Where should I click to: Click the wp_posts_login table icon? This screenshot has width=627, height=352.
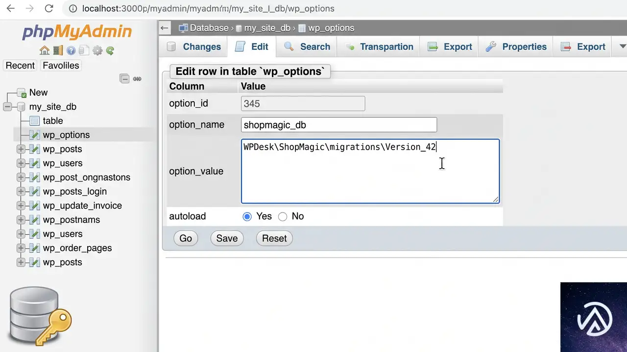tap(34, 192)
